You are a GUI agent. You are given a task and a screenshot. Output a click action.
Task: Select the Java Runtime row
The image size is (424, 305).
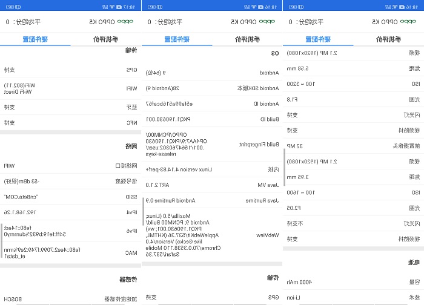(212, 200)
